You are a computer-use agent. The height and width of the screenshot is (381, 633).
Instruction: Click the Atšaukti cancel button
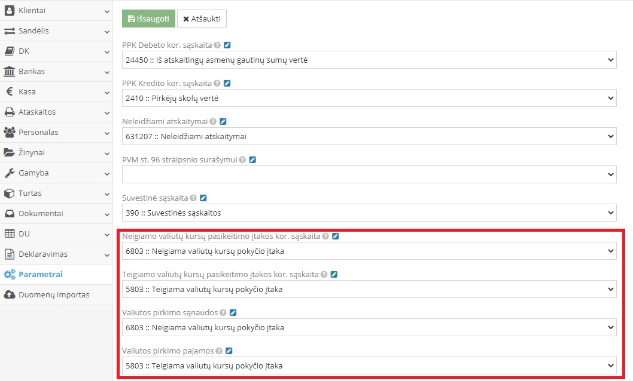202,19
